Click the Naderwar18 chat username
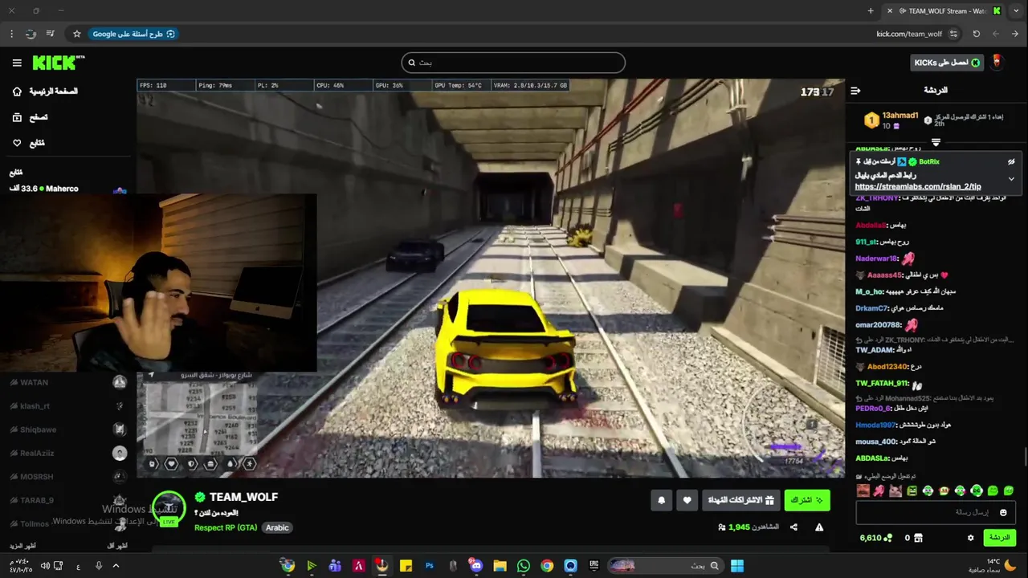1028x578 pixels. coord(877,258)
